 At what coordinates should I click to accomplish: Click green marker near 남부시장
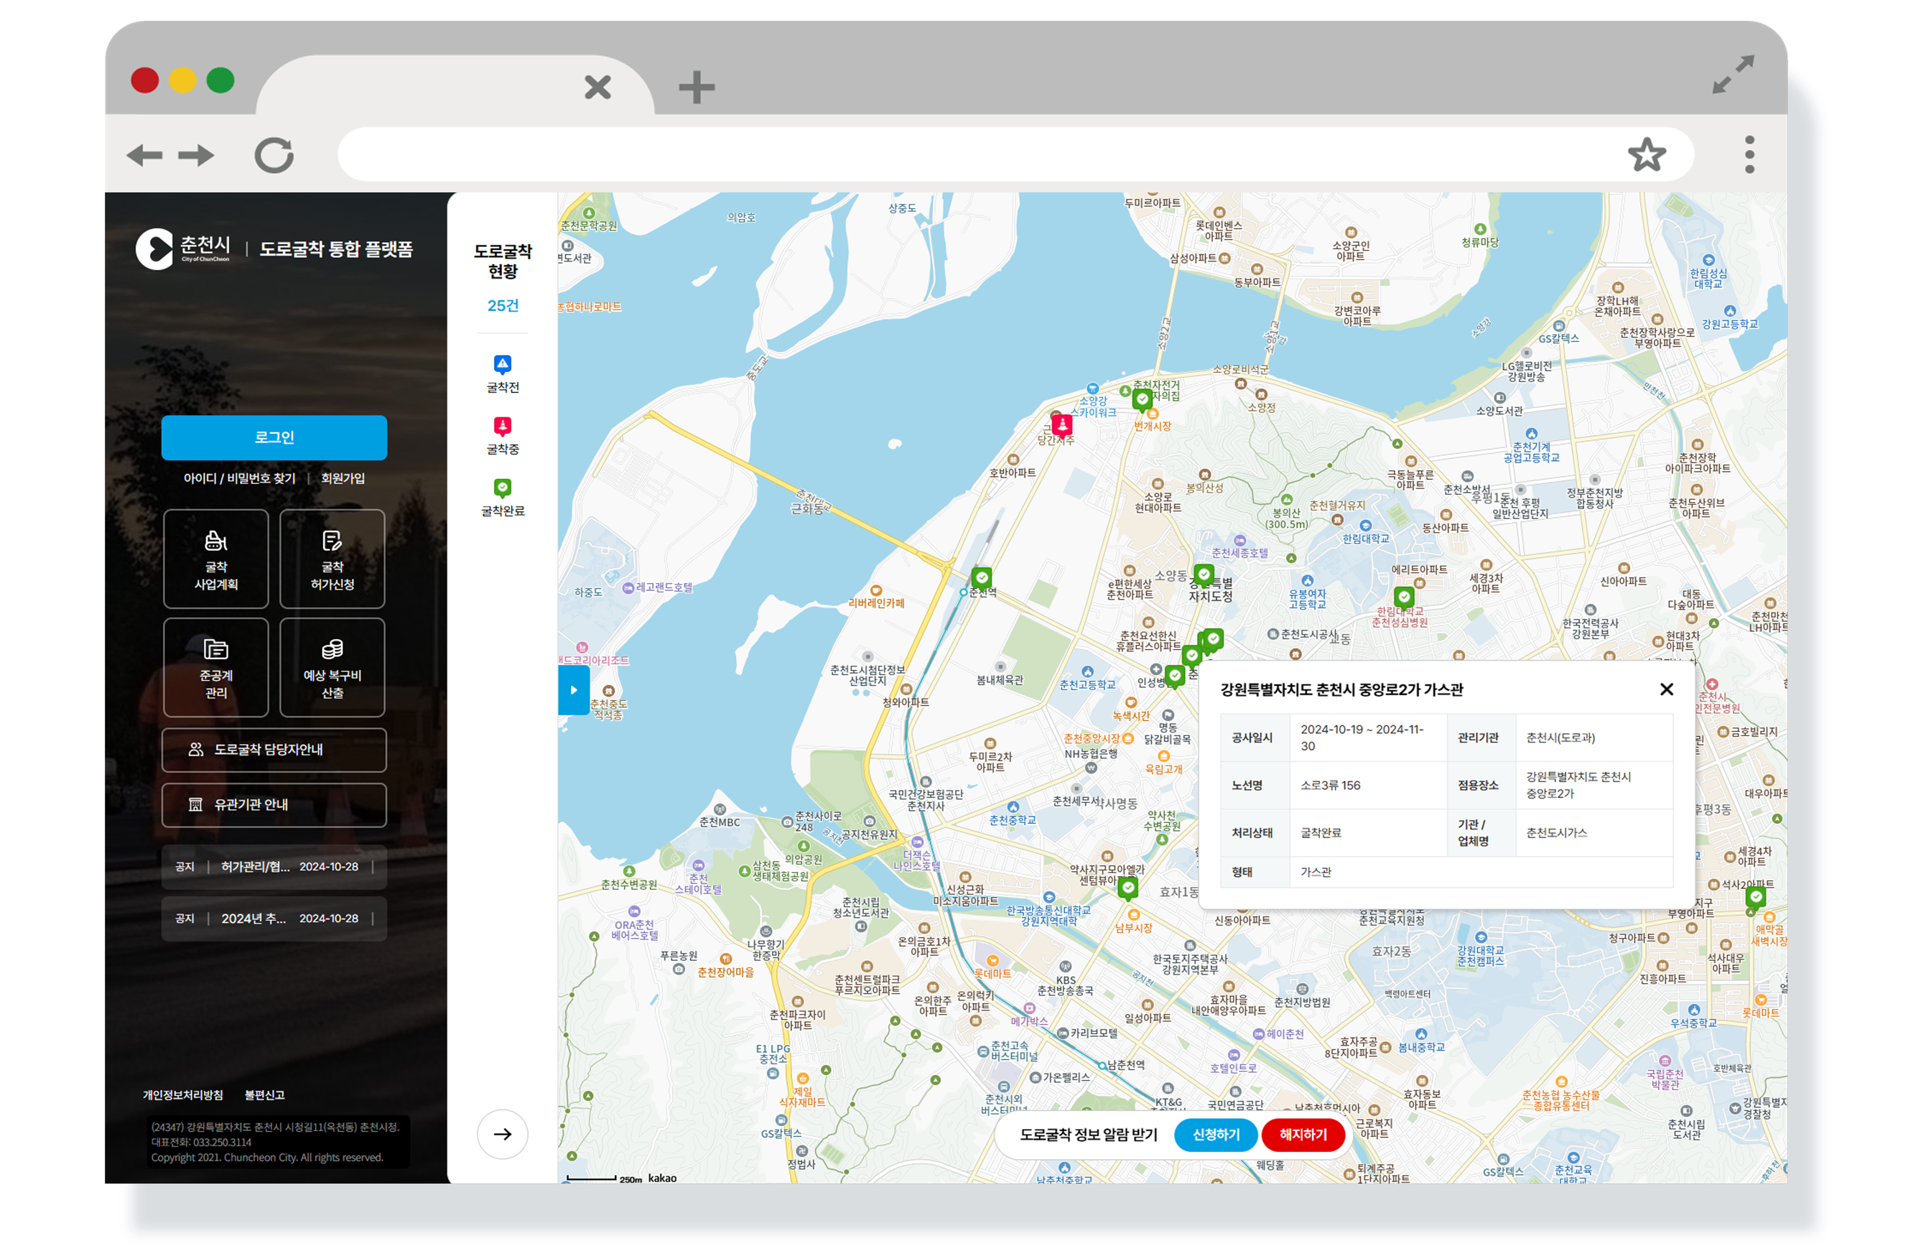pos(1128,888)
